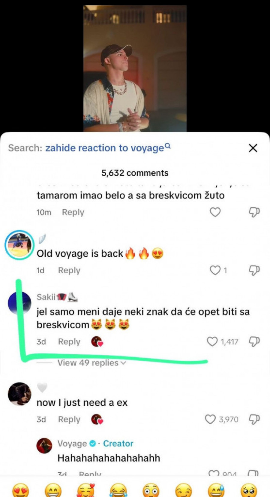Insert crying-laughing emoji from quick bar
Viewport: 270px width, 497px height.
118,490
